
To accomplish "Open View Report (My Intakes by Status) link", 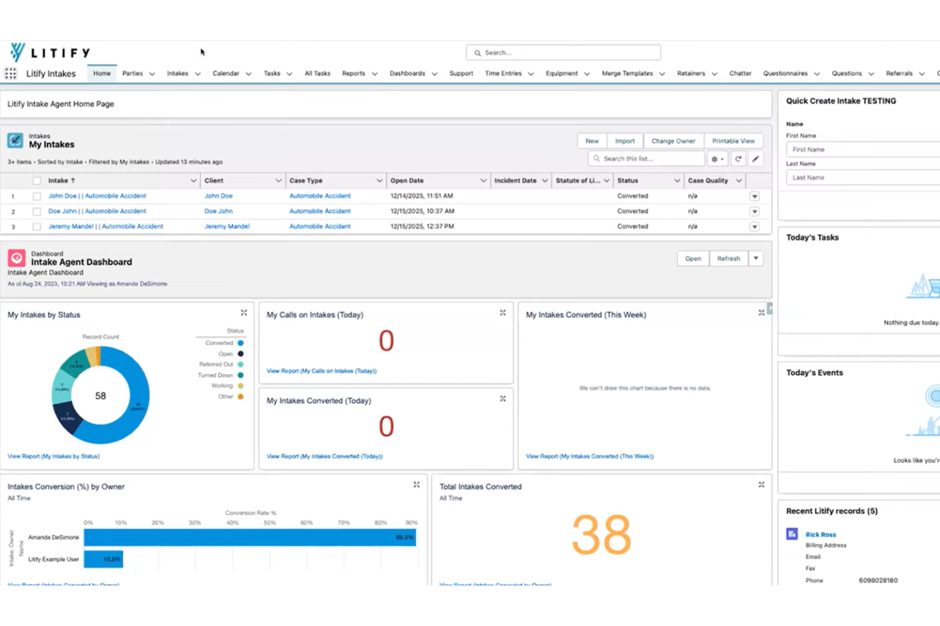I will (x=53, y=456).
